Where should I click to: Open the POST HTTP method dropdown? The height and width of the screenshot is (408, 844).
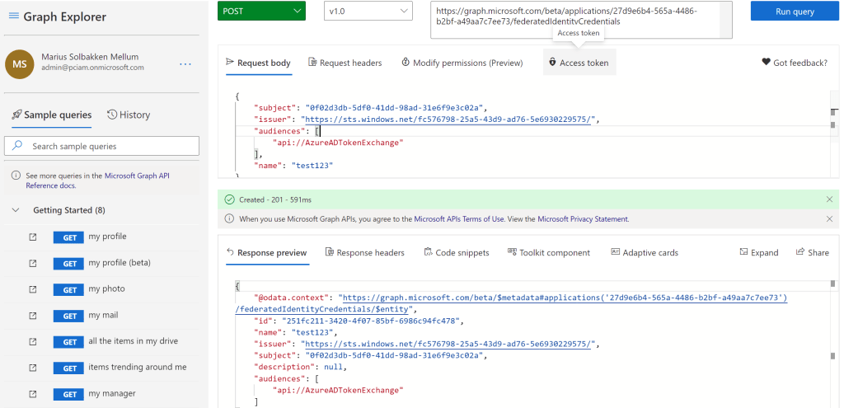pyautogui.click(x=261, y=11)
